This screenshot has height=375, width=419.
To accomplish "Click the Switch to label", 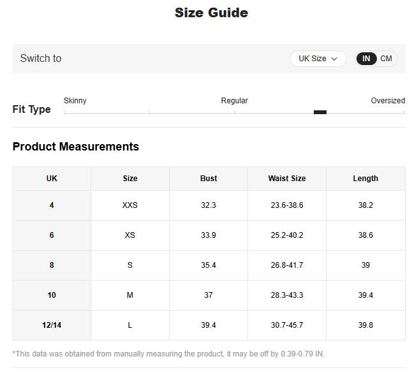I will (41, 59).
